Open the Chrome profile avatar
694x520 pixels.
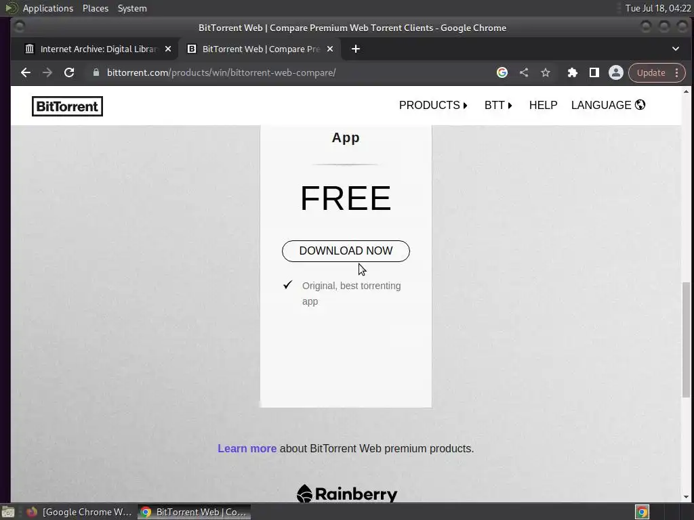click(615, 72)
